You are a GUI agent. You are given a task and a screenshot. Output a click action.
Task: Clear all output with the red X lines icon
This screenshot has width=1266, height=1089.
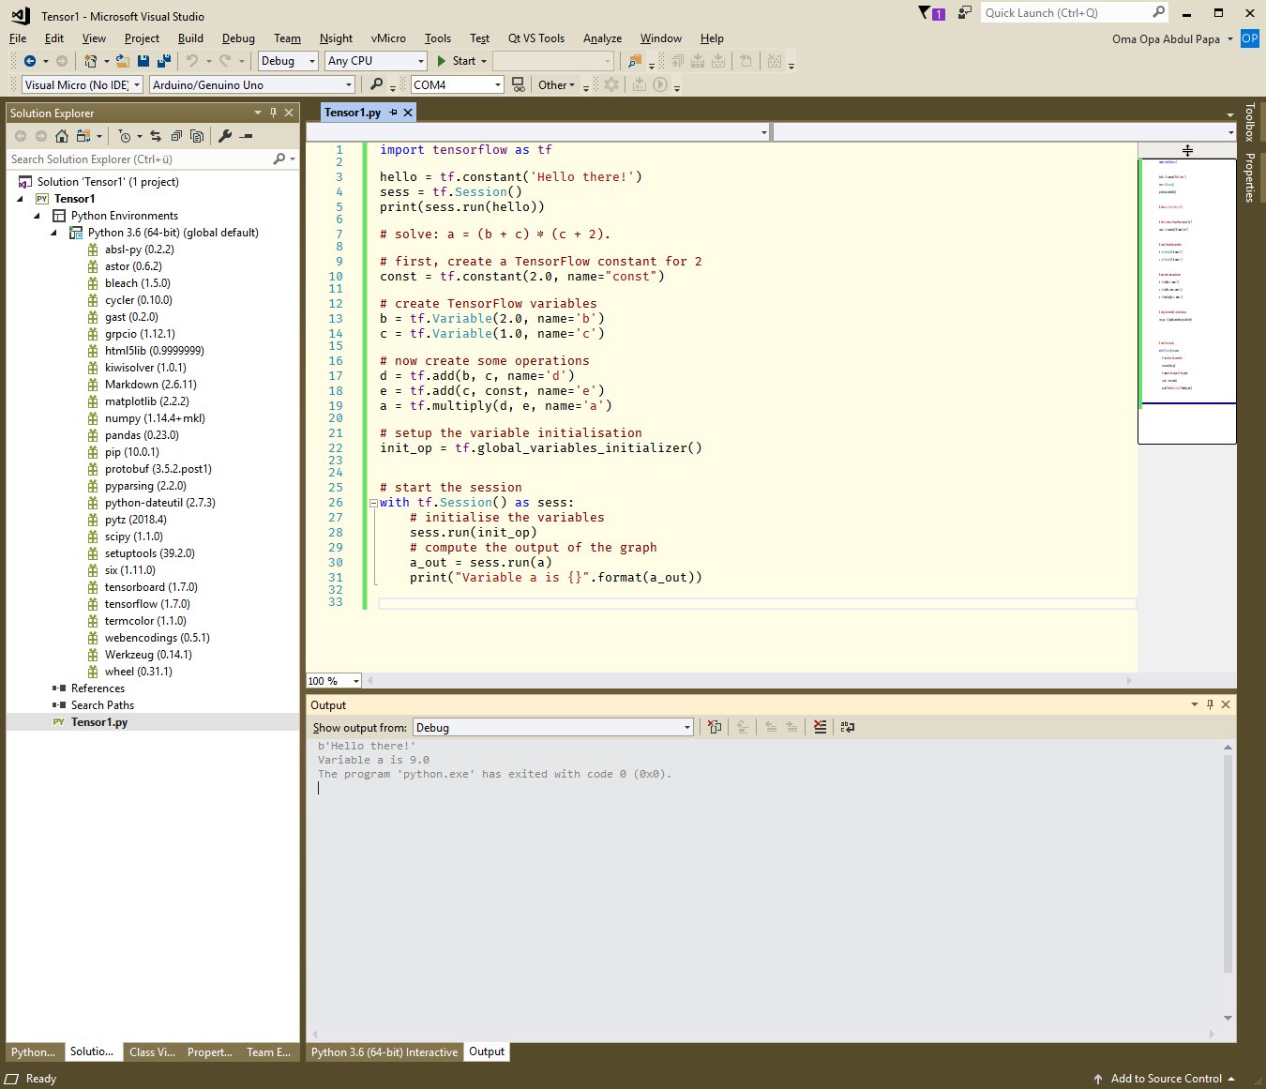click(x=821, y=727)
